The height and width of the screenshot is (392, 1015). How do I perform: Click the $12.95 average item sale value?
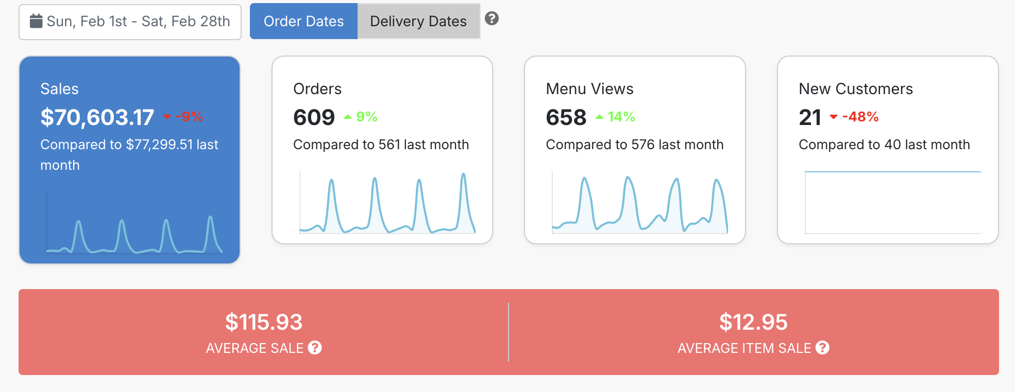753,322
